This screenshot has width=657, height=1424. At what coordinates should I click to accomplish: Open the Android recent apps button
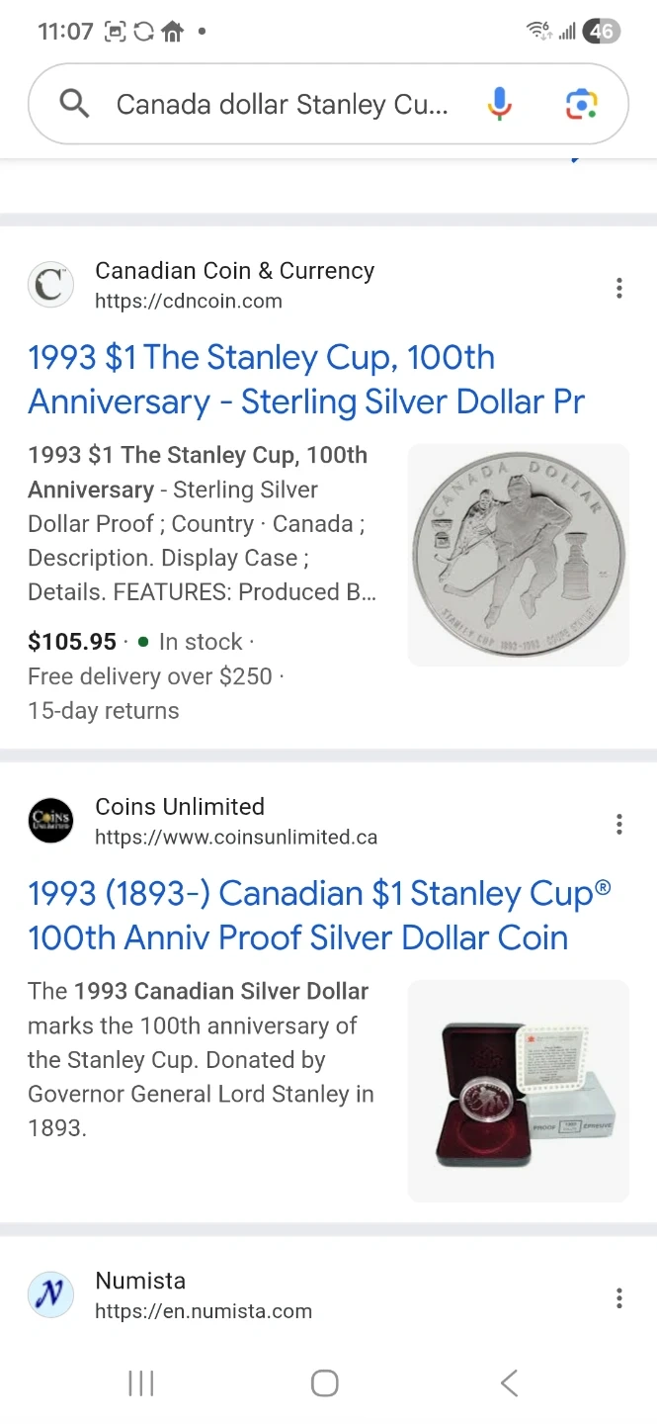(141, 1383)
